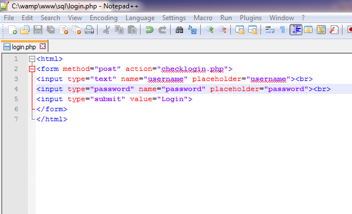352x214 pixels.
Task: Click the Synchronize Vertical Scrolling icon
Action: click(240, 30)
